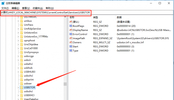Screen dimensions: 174x100
Task: Click the tree pane scrollbar thumb
Action: point(65,84)
